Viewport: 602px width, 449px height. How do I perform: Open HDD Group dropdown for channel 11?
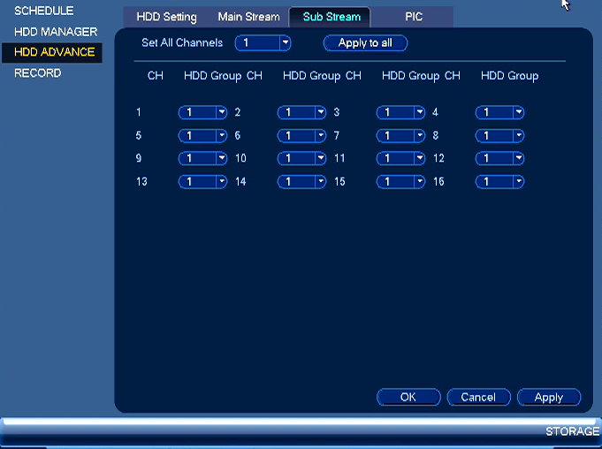tap(400, 158)
